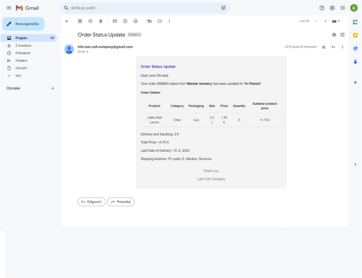362x278 pixels.
Task: Mark the email as unread
Action: pyautogui.click(x=115, y=21)
